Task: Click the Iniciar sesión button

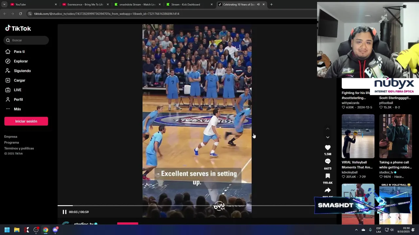Action: 26,121
